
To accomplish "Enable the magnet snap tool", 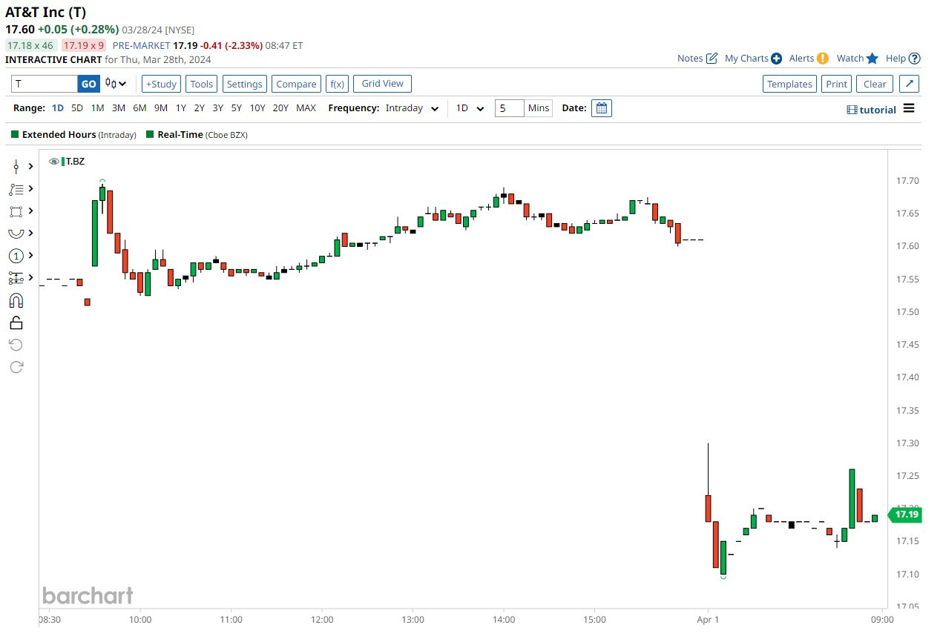I will [16, 300].
